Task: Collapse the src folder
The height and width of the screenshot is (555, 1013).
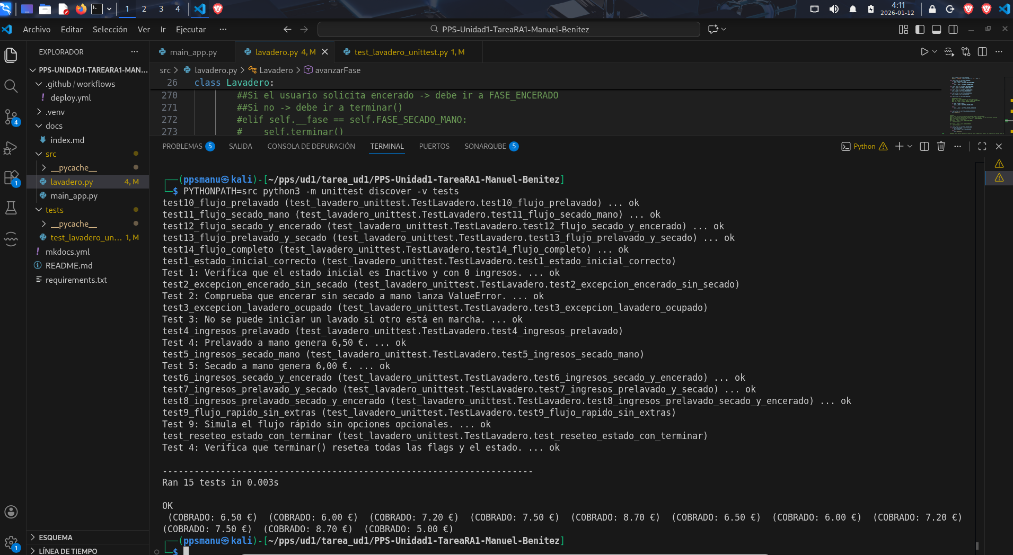Action: (x=38, y=154)
